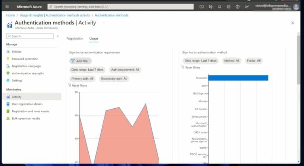Screen dimensions: 304x166
Task: Click the Password protection key icon
Action: [x=8, y=59]
